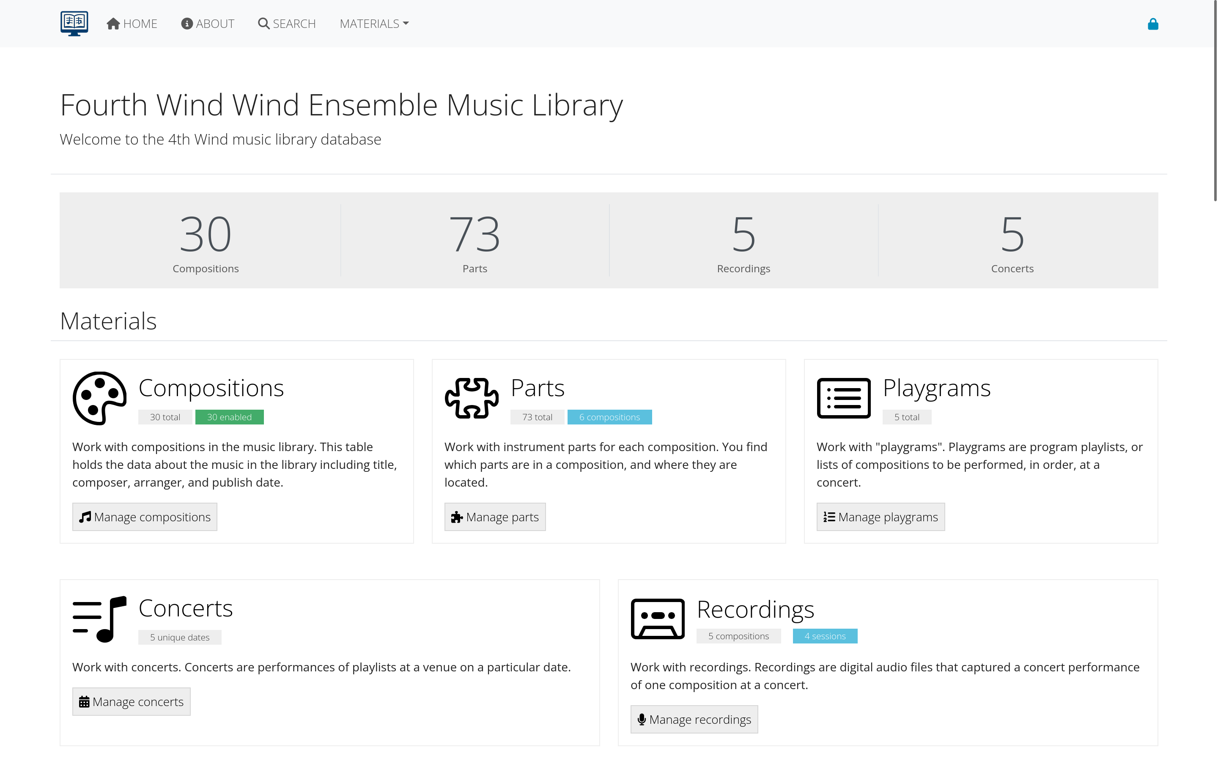Open the MATERIALS dropdown menu

pos(373,23)
